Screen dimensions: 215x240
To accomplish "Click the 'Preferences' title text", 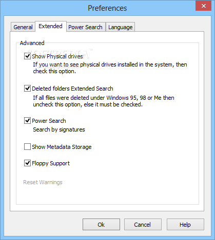I will 107,8.
